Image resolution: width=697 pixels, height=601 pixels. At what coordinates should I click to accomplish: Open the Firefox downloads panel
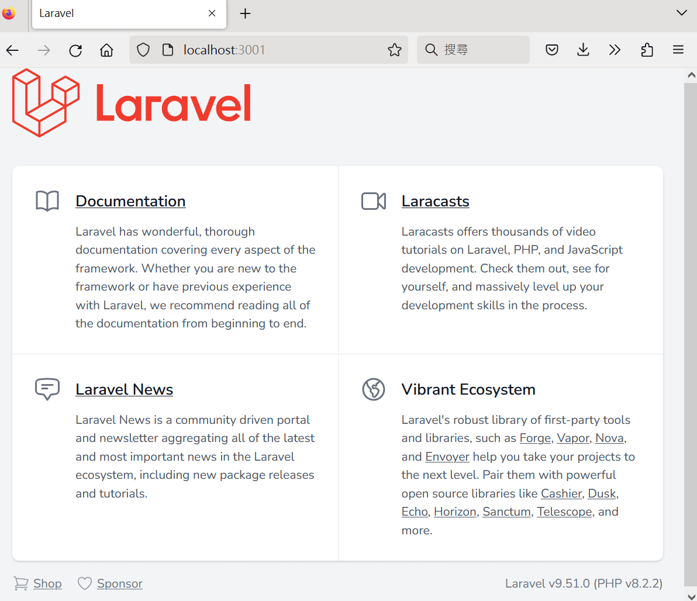coord(583,50)
